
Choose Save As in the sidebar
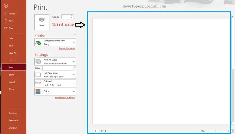(x=12, y=53)
